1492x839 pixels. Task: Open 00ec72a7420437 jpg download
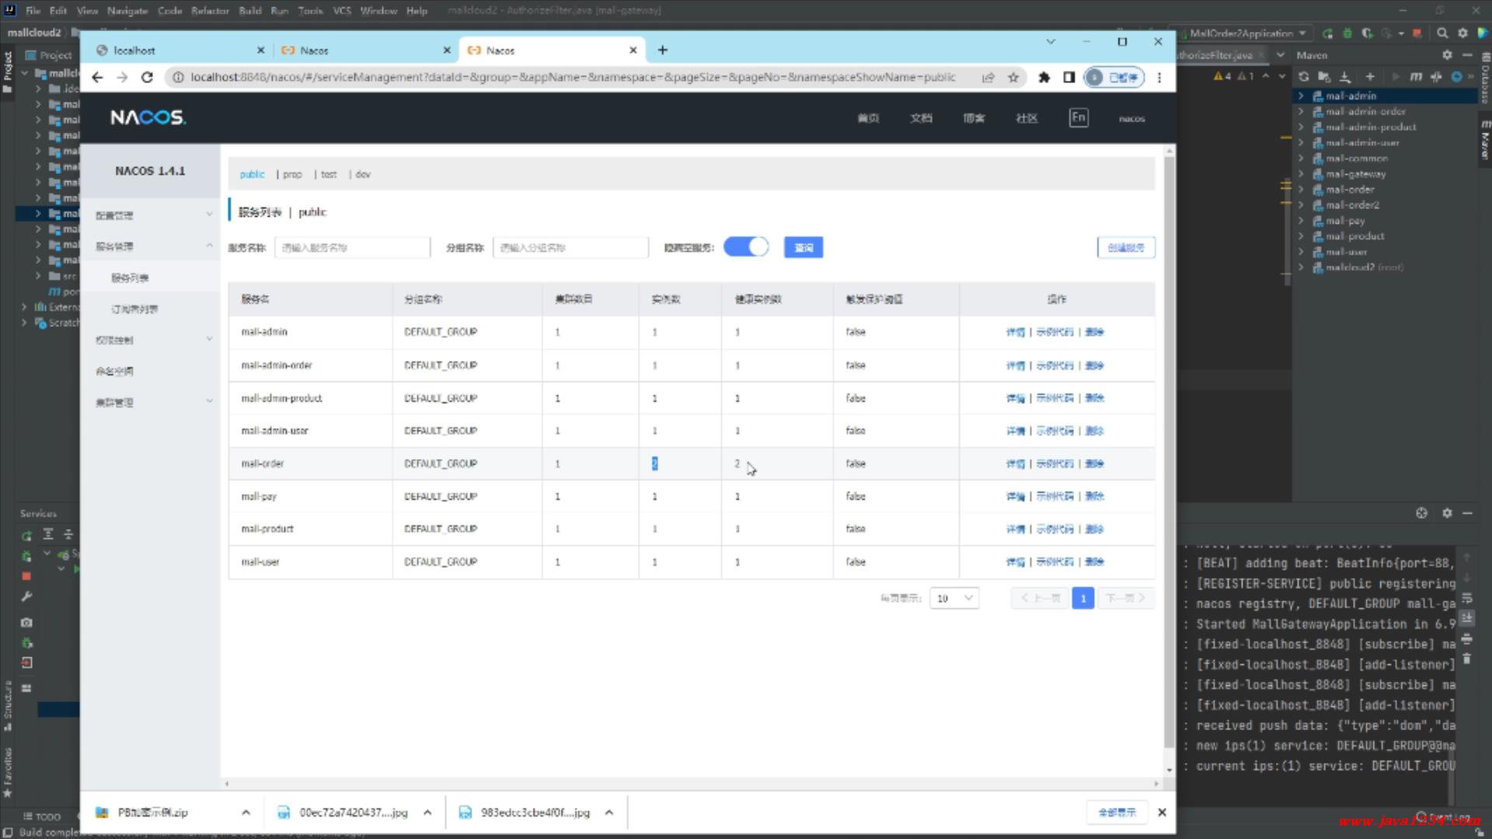point(343,813)
